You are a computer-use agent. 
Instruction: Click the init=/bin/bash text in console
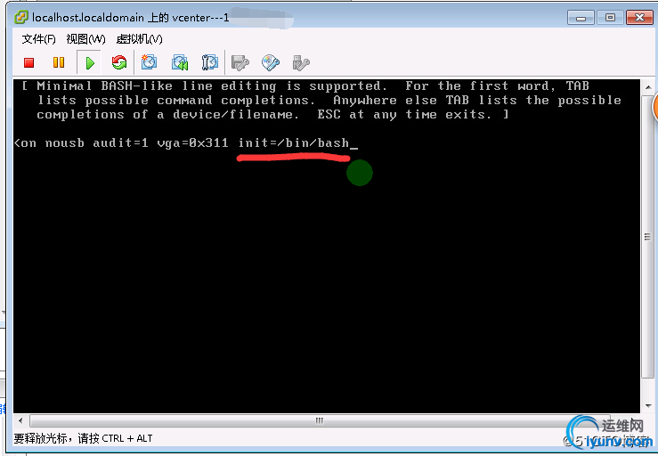point(294,142)
